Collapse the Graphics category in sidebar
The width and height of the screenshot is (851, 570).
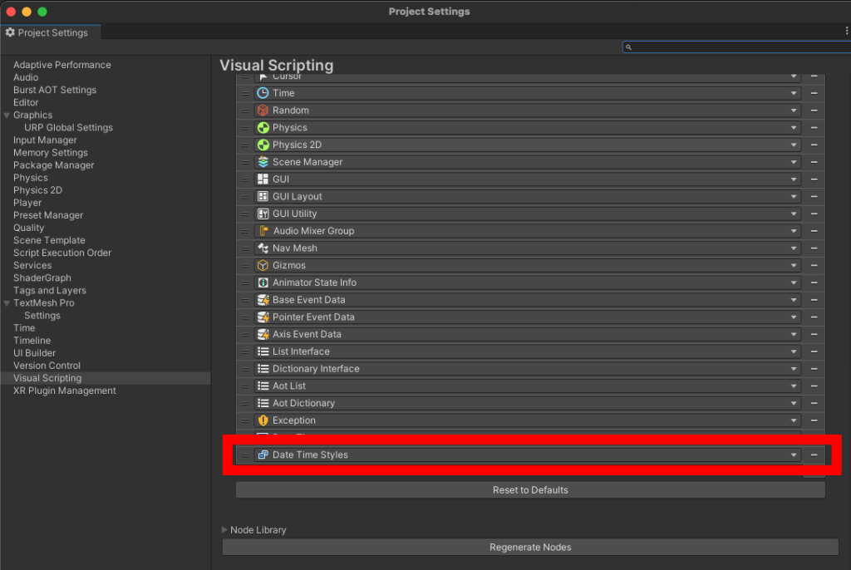(x=7, y=115)
